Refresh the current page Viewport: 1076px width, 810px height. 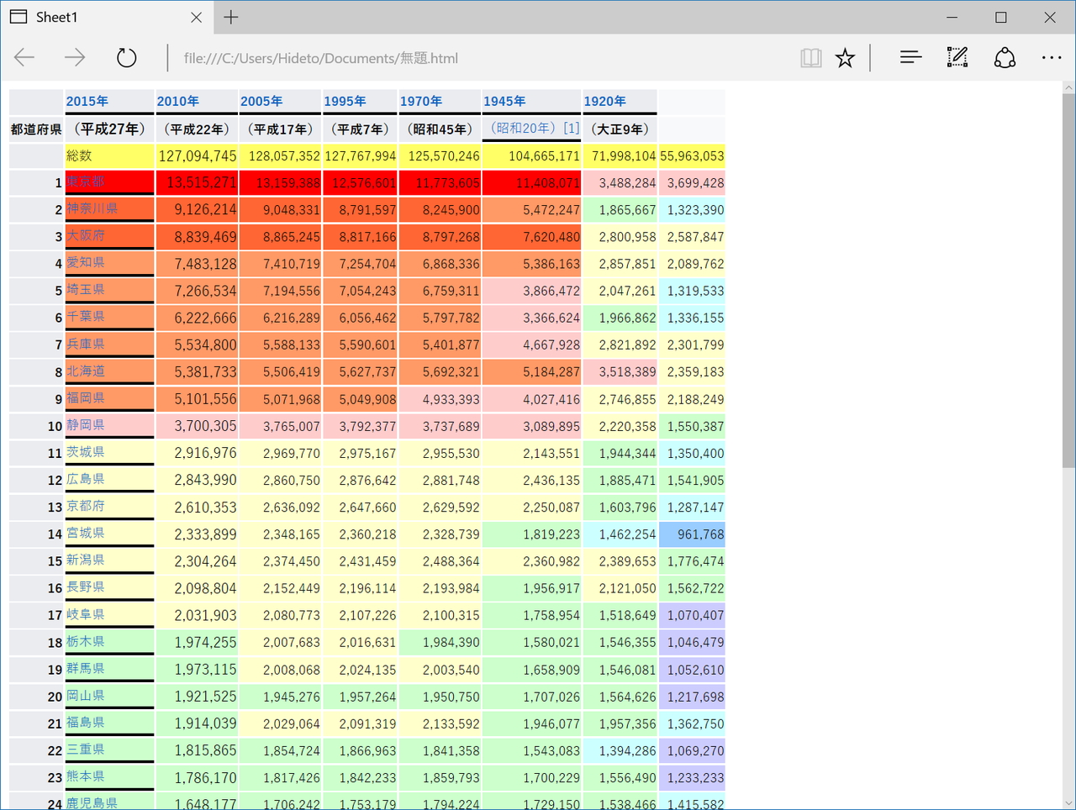click(126, 58)
